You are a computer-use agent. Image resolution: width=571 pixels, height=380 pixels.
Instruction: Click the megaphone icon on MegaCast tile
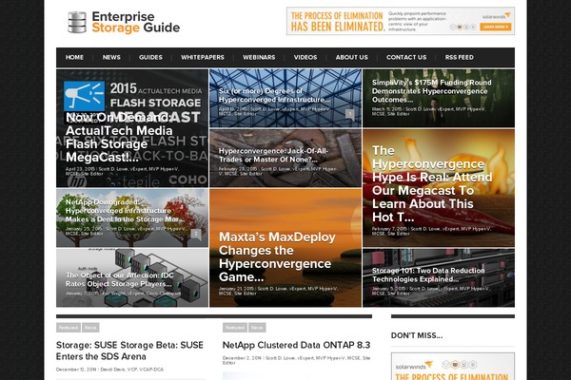click(x=84, y=96)
